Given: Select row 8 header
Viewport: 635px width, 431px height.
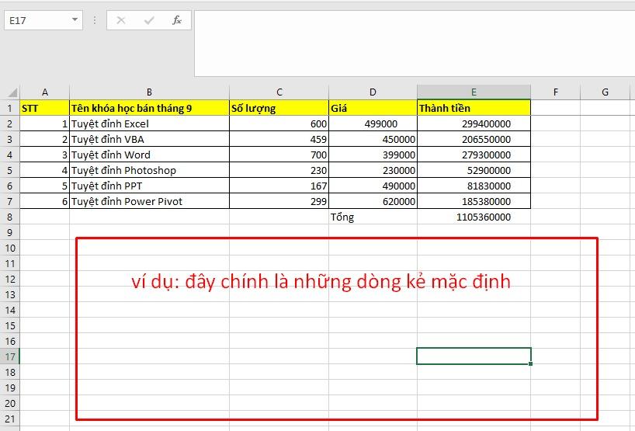Looking at the screenshot, I should (x=10, y=217).
